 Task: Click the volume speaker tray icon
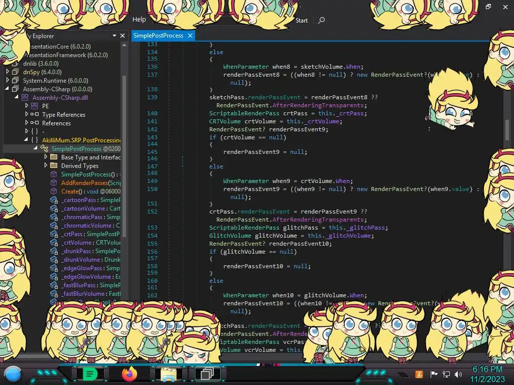click(x=458, y=374)
